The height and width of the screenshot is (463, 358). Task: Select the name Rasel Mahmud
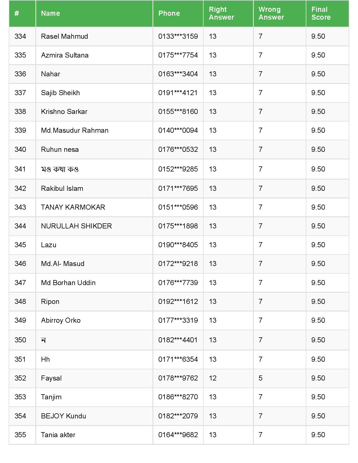tap(64, 36)
